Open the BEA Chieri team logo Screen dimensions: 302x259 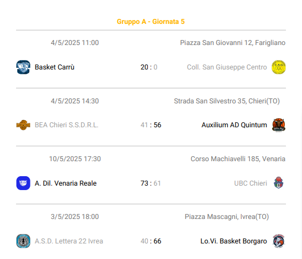[x=23, y=125]
